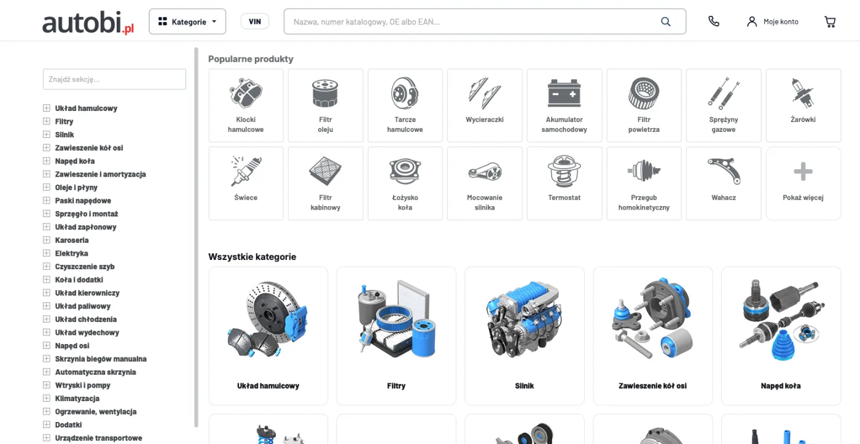Open Układ paliwowy in the sidebar
Viewport: 860px width, 444px height.
pos(83,306)
